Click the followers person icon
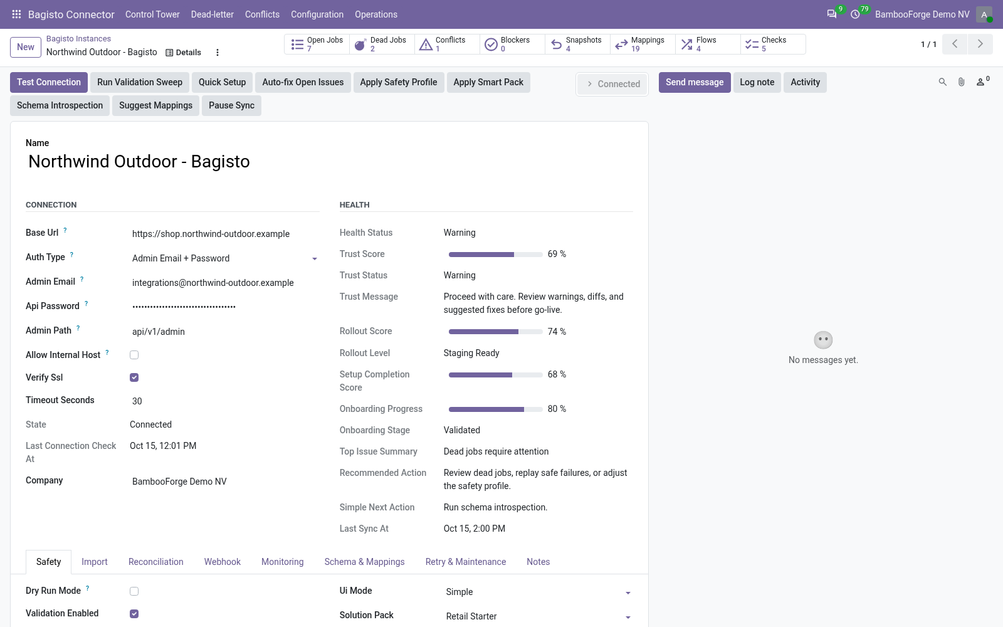Screen dimensions: 1003x627 pyautogui.click(x=982, y=82)
